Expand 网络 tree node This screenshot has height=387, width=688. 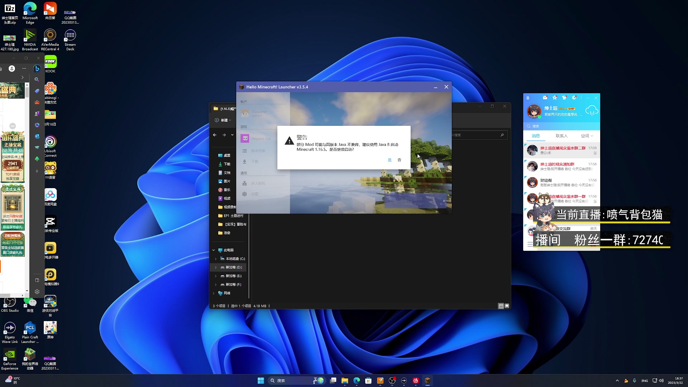tap(214, 293)
